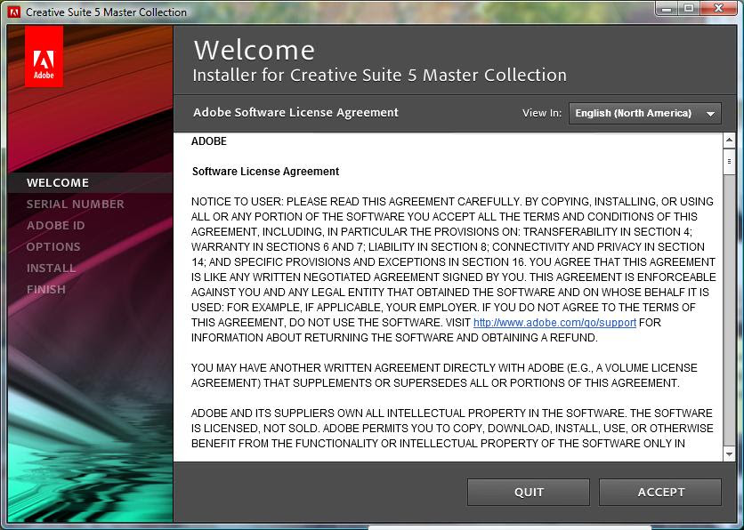Click 'Installer for Creative Suite 5 Master Collection'
Image resolution: width=744 pixels, height=530 pixels.
tap(380, 76)
